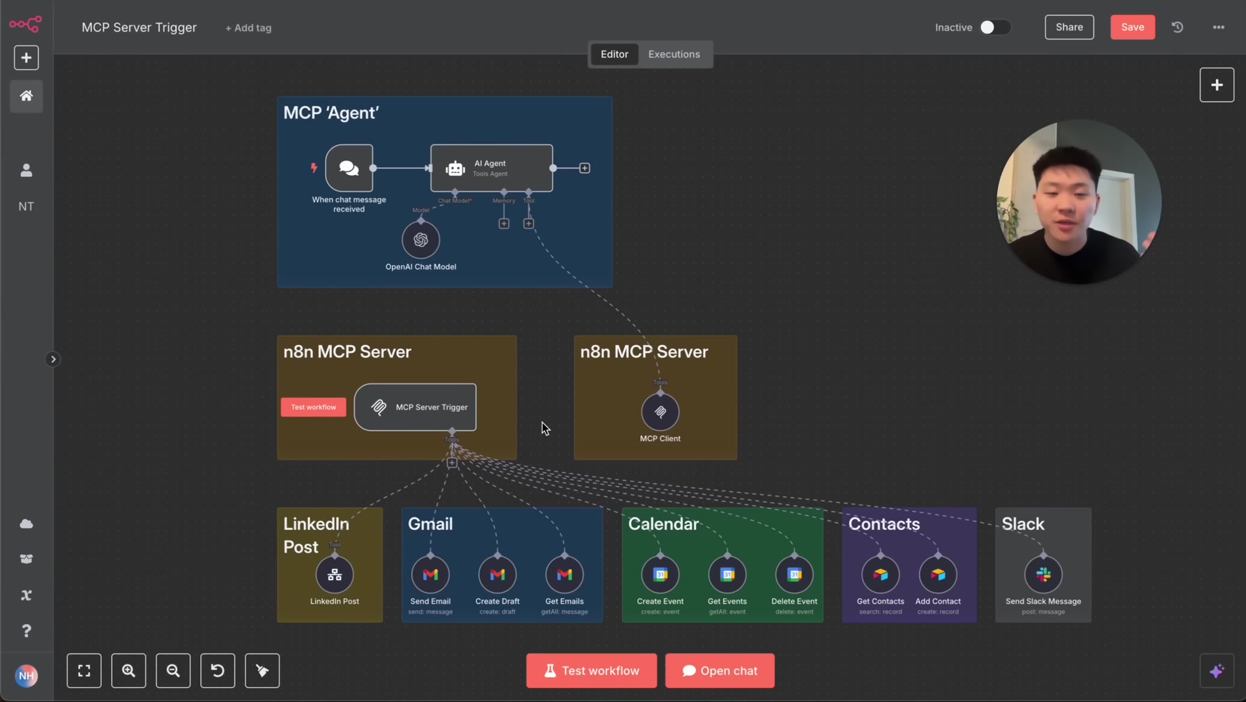The image size is (1246, 702).
Task: Add new item with sidebar plus button
Action: [26, 58]
